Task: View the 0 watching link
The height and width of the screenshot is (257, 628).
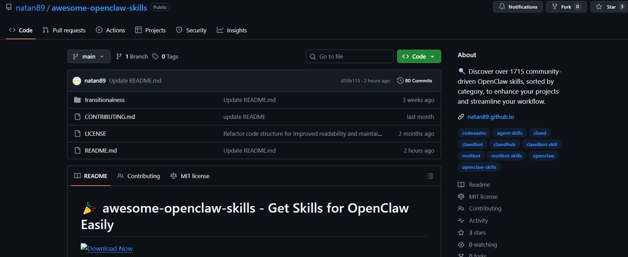Action: pyautogui.click(x=477, y=244)
